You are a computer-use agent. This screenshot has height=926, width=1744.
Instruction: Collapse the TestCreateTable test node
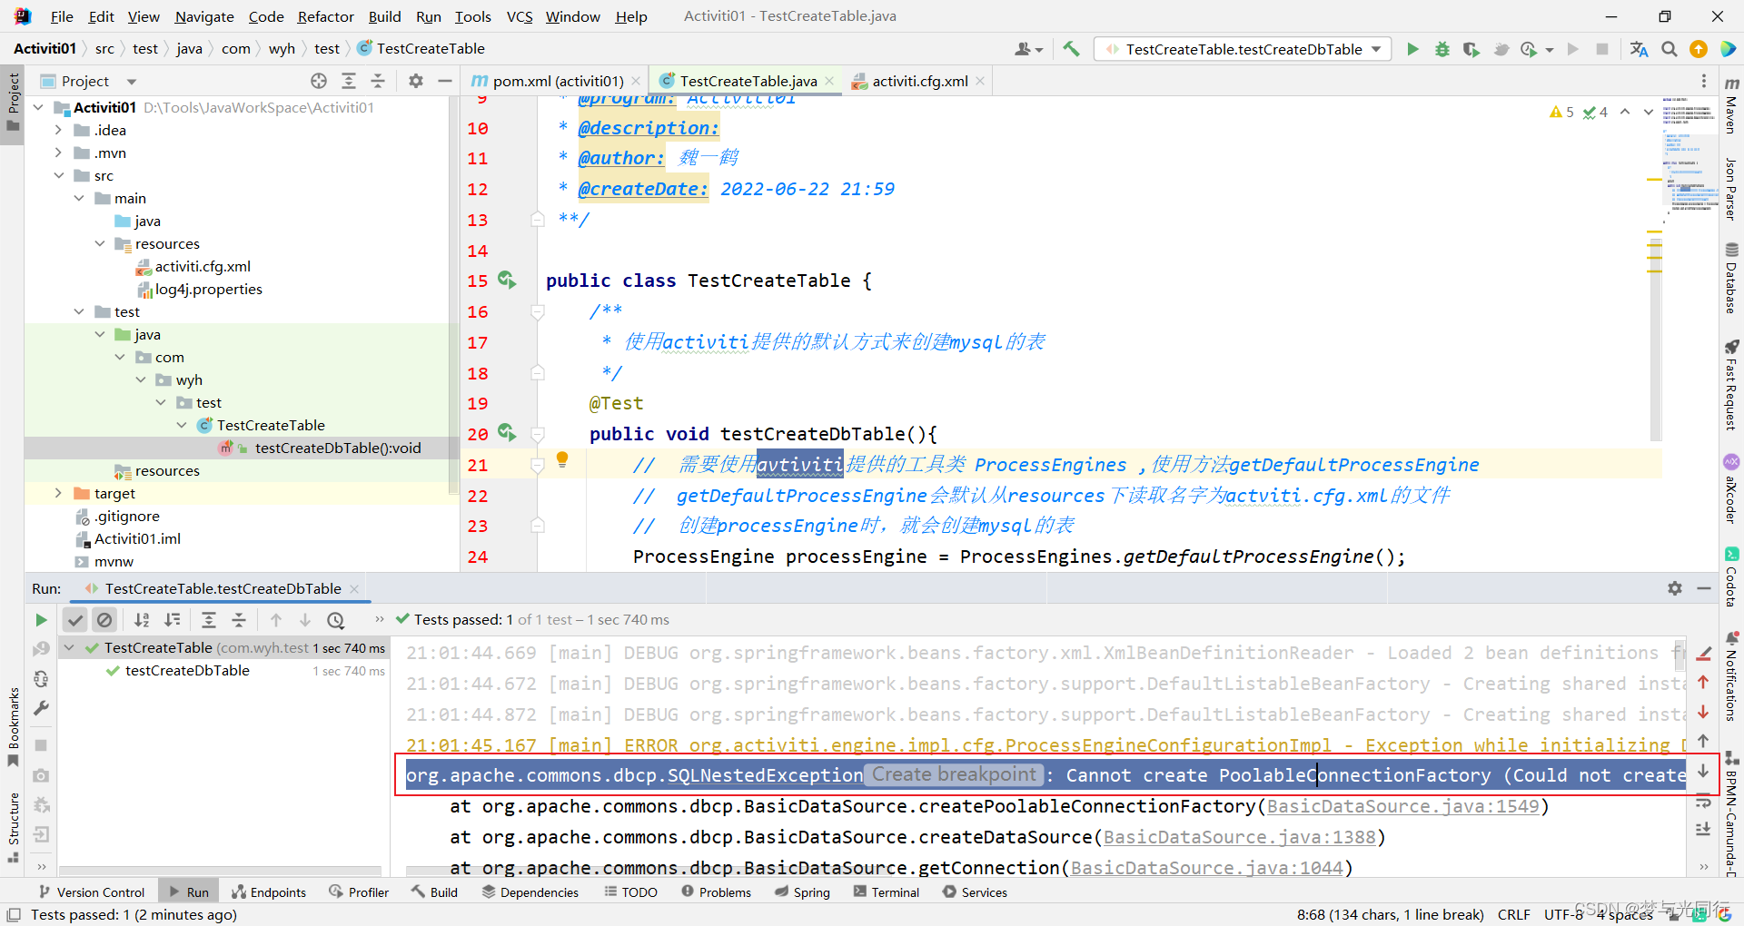pos(69,648)
